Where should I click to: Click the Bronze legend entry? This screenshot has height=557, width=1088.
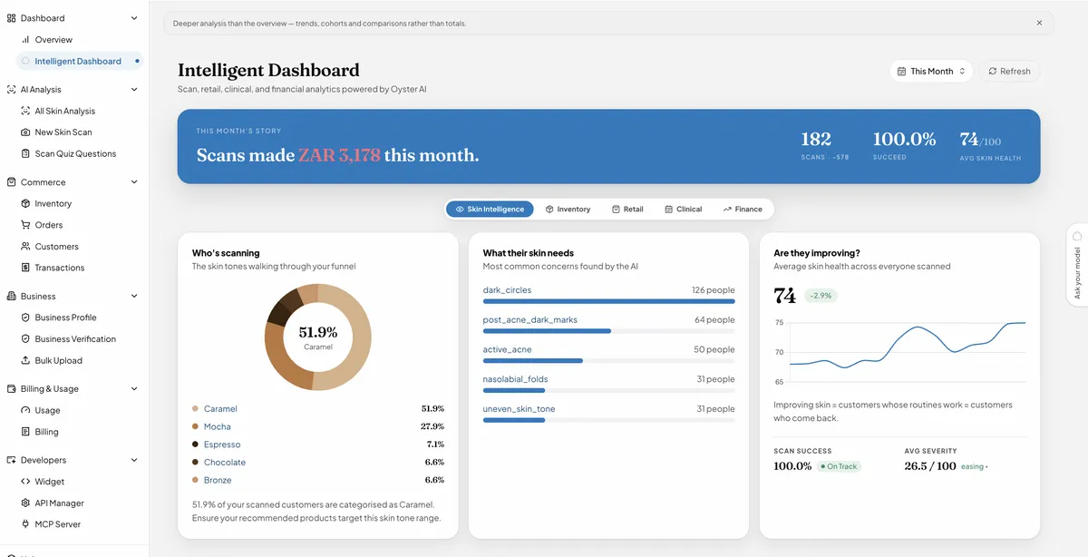[x=218, y=480]
